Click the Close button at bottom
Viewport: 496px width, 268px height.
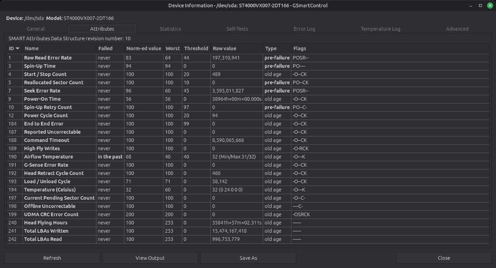coord(444,258)
